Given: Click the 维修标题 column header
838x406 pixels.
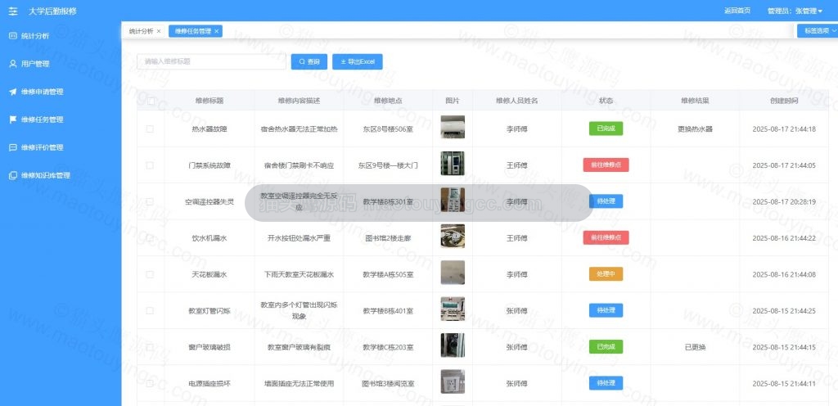Looking at the screenshot, I should click(x=209, y=101).
